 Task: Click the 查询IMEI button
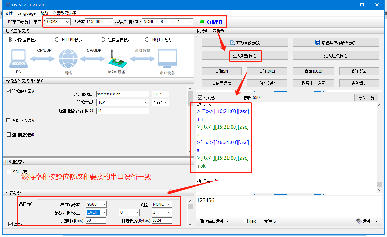267,71
